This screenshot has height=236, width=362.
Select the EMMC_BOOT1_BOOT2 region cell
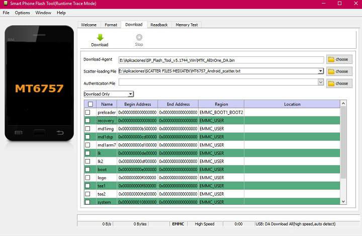221,112
